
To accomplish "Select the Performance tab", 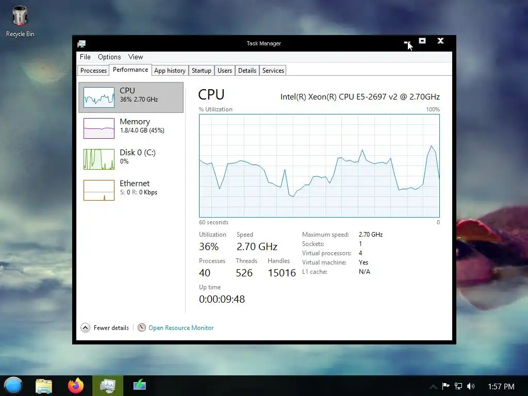I will 130,70.
